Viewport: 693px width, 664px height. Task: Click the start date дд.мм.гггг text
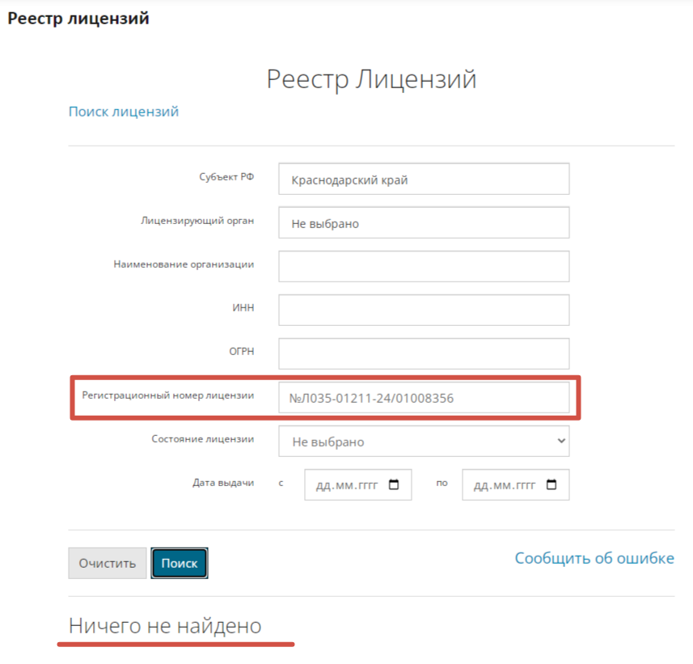click(346, 485)
